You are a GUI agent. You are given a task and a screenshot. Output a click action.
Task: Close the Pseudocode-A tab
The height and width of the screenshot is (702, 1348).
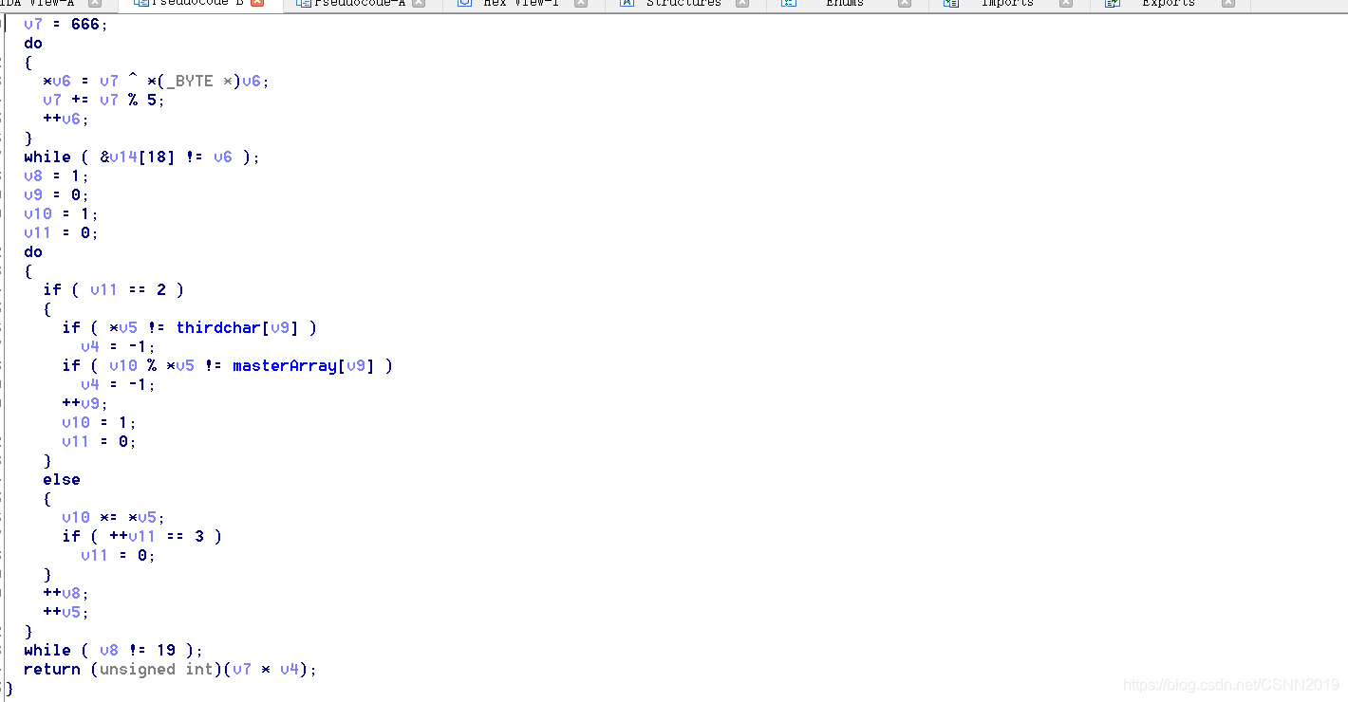point(419,4)
